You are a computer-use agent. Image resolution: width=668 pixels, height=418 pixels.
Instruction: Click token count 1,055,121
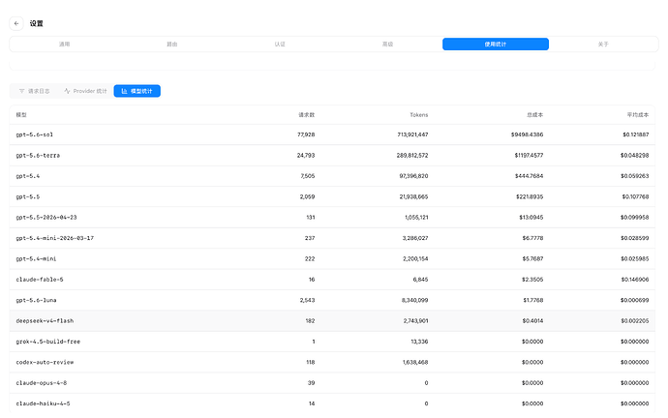point(416,217)
